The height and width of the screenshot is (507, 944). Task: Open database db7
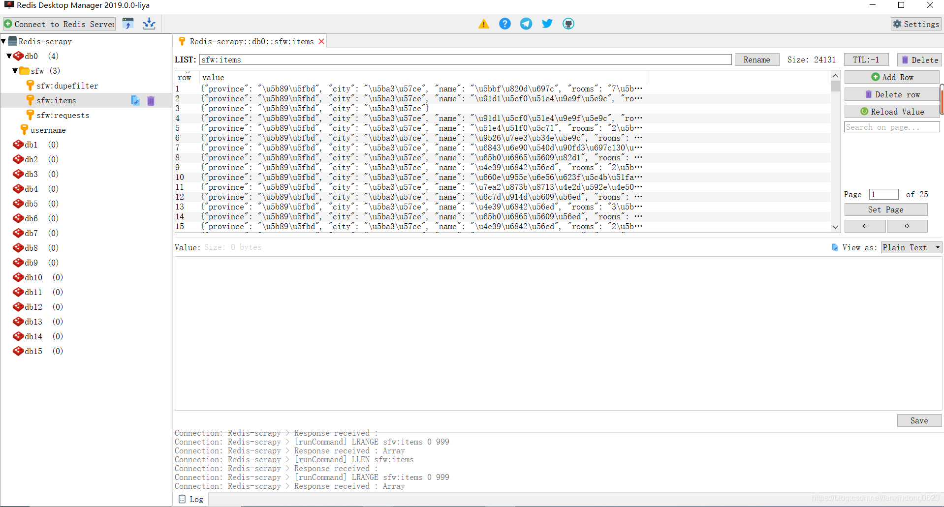click(x=31, y=233)
